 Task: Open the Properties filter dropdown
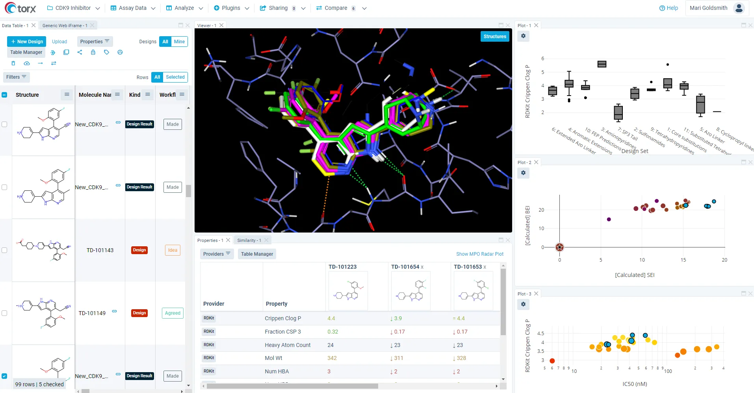coord(95,42)
